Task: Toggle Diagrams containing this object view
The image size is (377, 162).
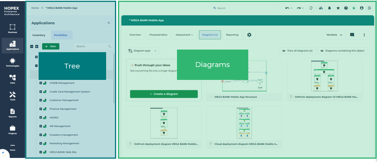Action: (x=342, y=51)
